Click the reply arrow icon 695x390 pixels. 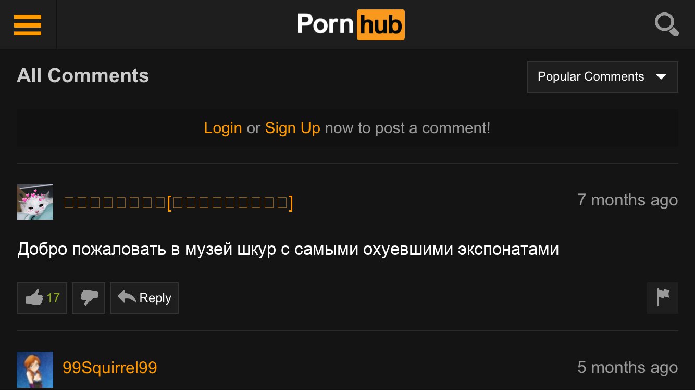[x=127, y=297]
